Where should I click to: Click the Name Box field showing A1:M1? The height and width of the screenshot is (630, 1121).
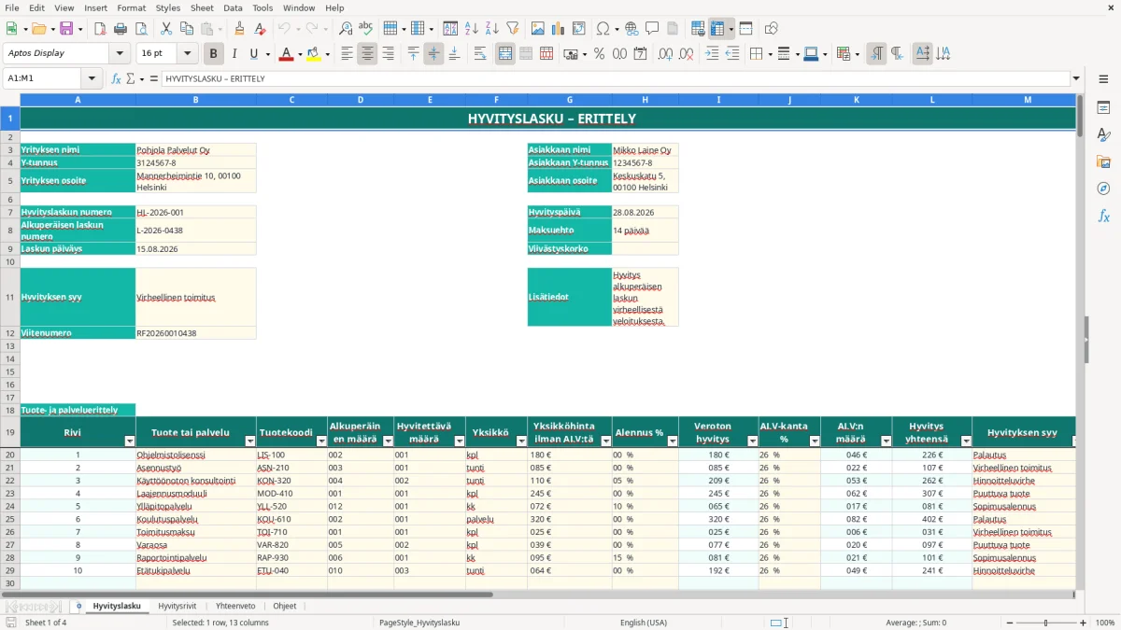(43, 79)
